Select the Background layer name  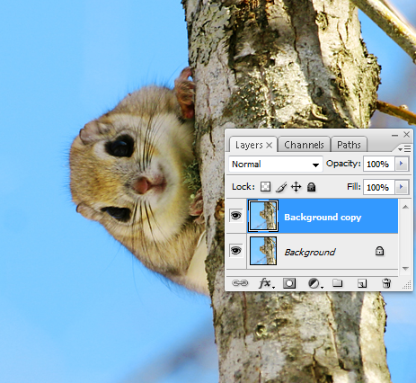(310, 253)
